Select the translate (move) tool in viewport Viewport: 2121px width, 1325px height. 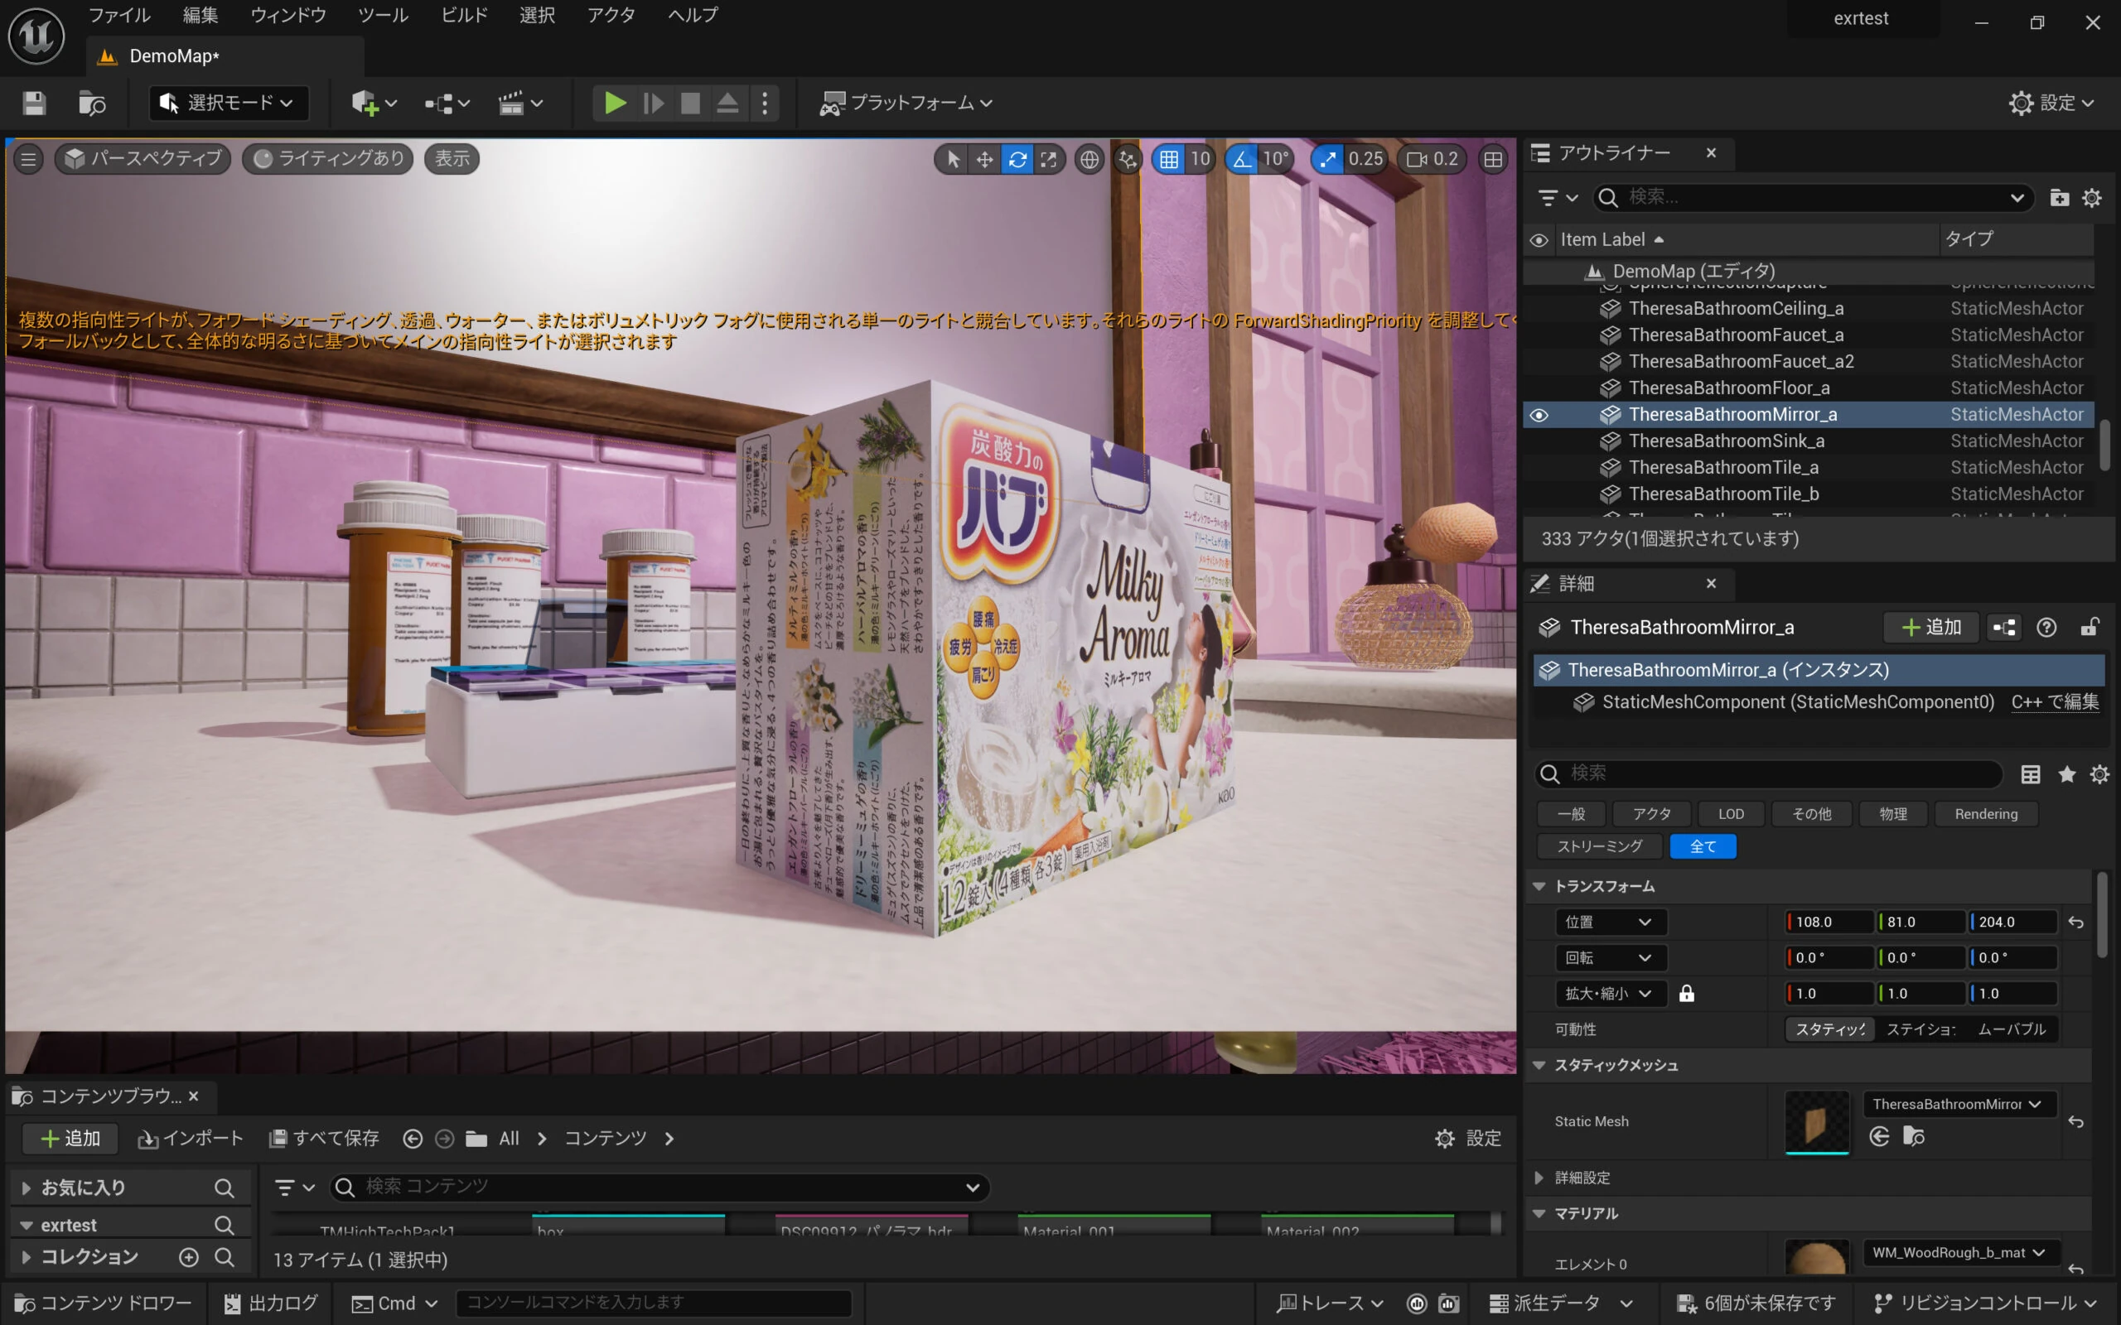[984, 159]
